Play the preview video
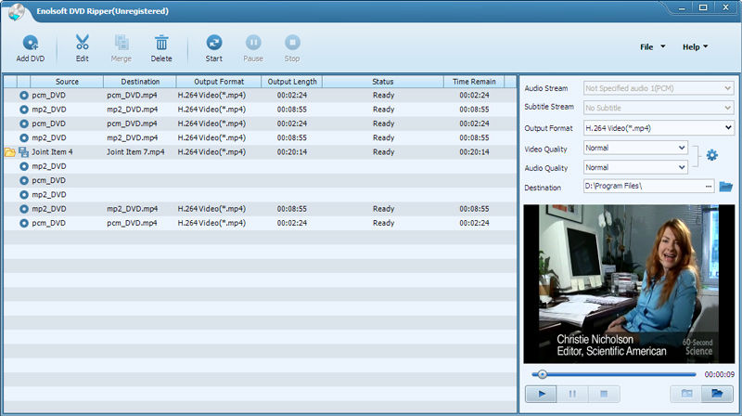Screen dimensions: 742x416 [x=541, y=394]
